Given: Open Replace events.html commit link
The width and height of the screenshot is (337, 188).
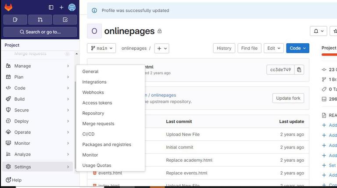Looking at the screenshot, I should point(186,173).
